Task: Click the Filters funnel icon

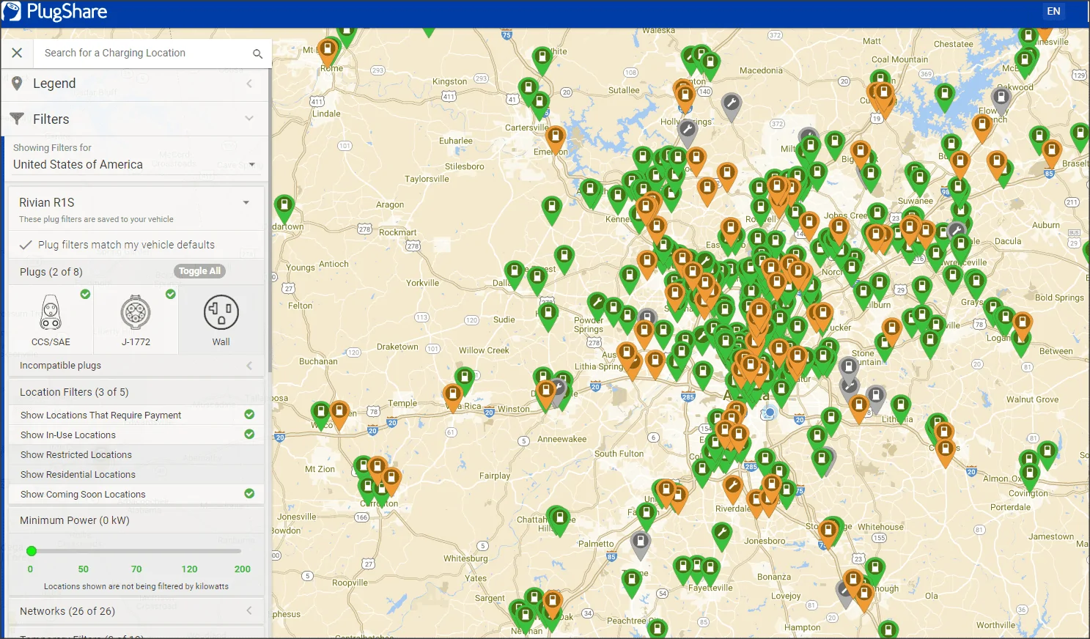Action: coord(17,119)
